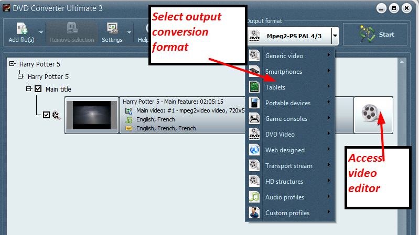Maximize the DVD Converter window
This screenshot has height=235, width=419.
coord(394,8)
